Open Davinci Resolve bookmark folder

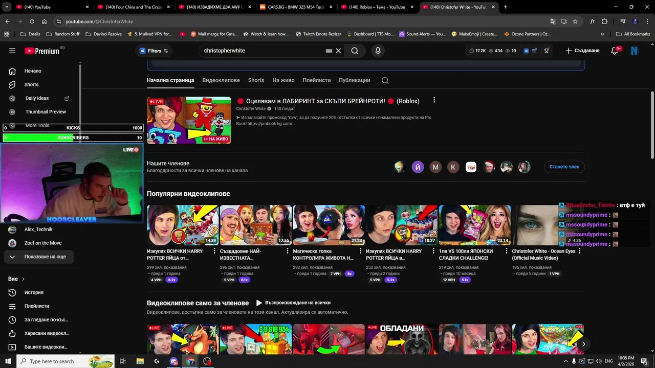click(104, 34)
